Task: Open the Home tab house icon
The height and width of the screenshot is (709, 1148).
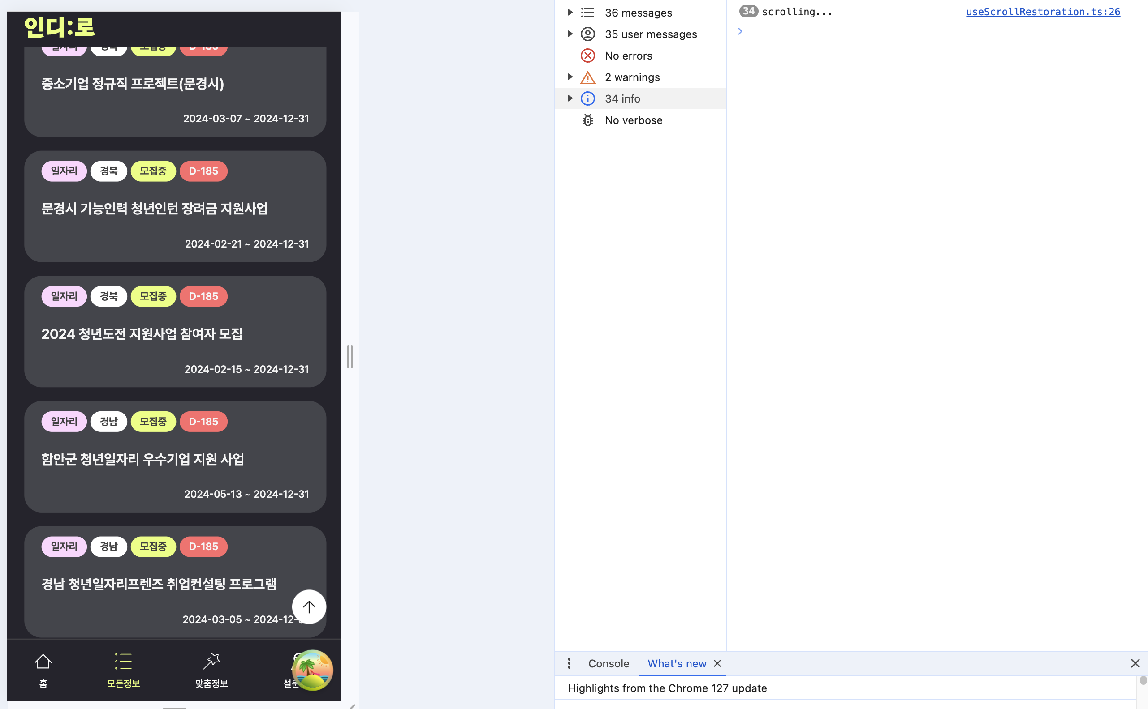Action: click(x=43, y=662)
